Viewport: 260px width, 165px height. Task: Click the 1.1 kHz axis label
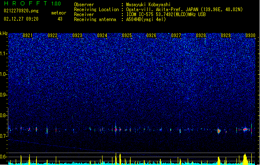(4, 54)
